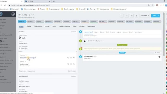Open the Бизнес-процессы tab
This screenshot has height=94, width=167.
tap(64, 26)
